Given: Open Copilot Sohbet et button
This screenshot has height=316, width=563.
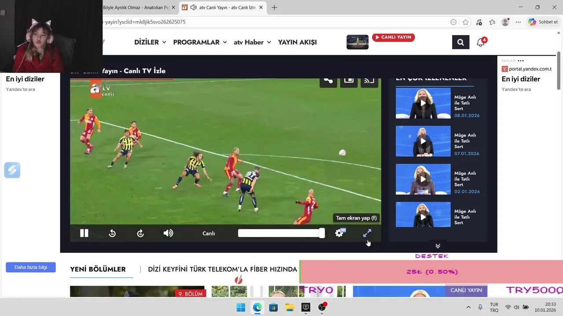Looking at the screenshot, I should (543, 22).
